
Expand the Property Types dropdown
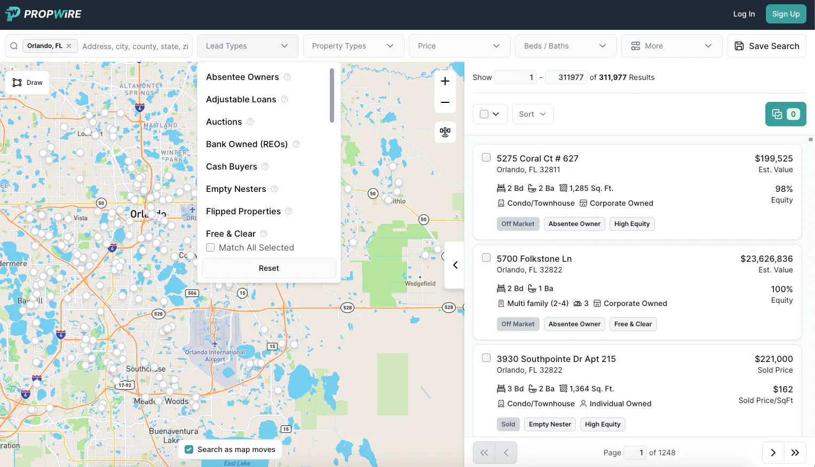pyautogui.click(x=353, y=46)
